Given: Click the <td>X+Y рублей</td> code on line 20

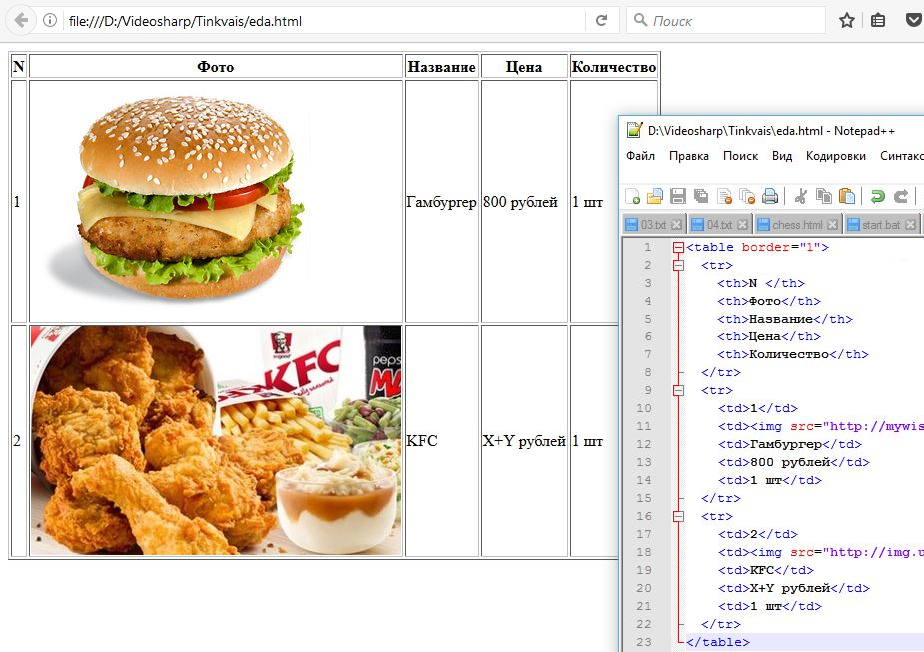Looking at the screenshot, I should point(794,588).
